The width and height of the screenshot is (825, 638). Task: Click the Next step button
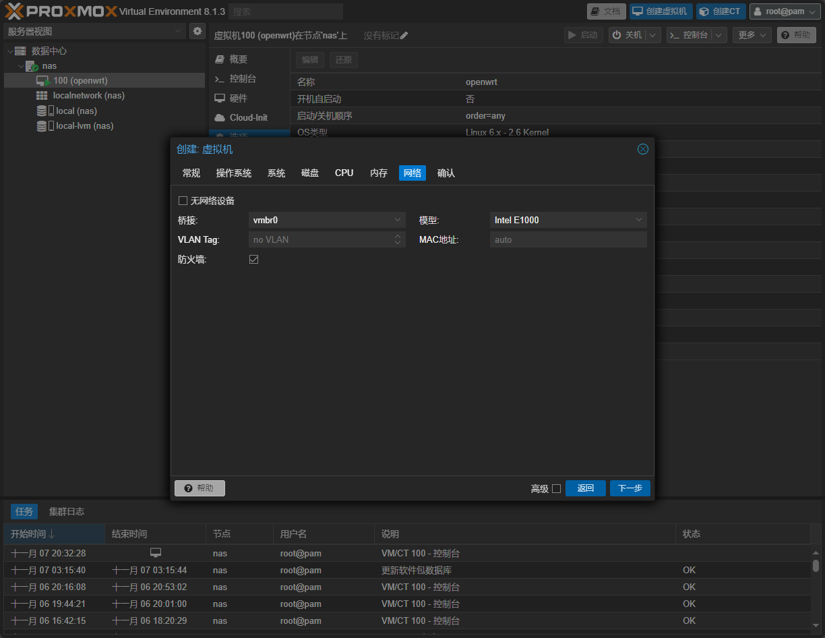pos(630,488)
